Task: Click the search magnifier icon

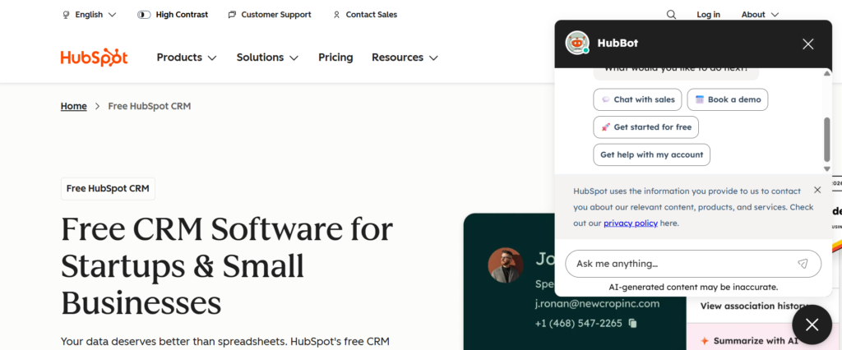Action: [x=672, y=15]
